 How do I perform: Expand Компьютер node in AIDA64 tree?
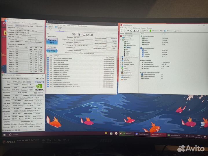[121, 38]
